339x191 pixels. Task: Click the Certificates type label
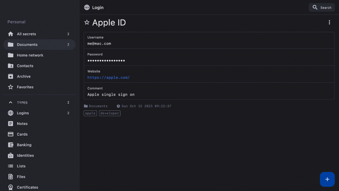pyautogui.click(x=27, y=187)
